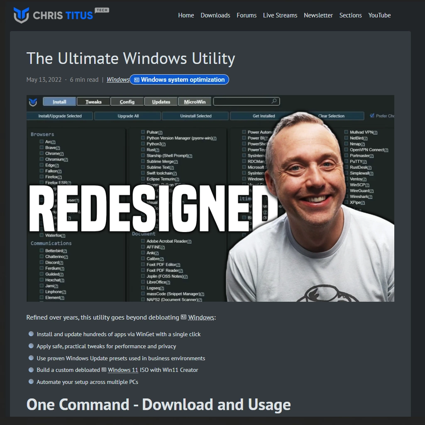Click the icon inside the blue optimization badge

pyautogui.click(x=137, y=80)
